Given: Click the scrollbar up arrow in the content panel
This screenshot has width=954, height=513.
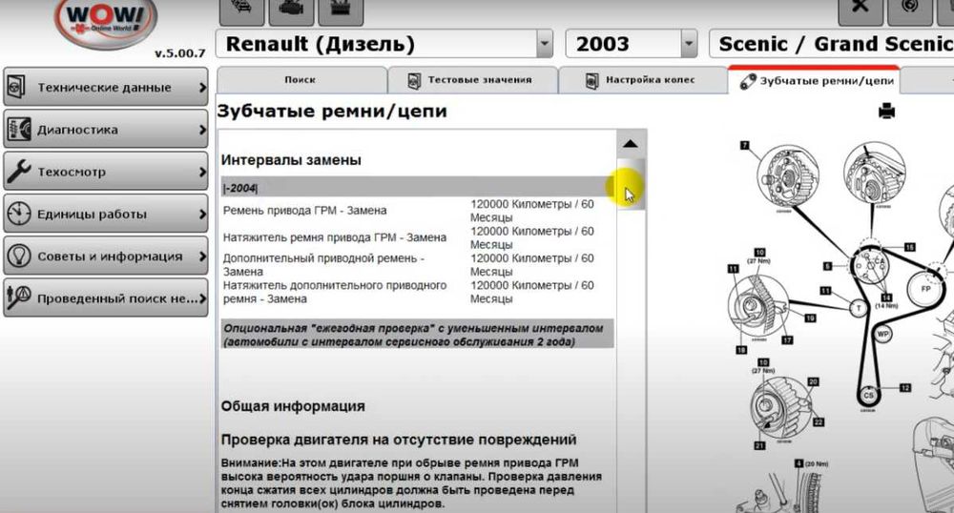Looking at the screenshot, I should click(x=631, y=144).
